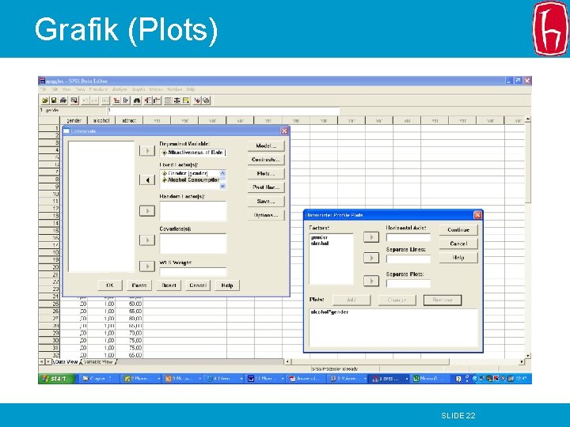Click the Redo toolbar icon
The width and height of the screenshot is (570, 427).
coord(94,100)
